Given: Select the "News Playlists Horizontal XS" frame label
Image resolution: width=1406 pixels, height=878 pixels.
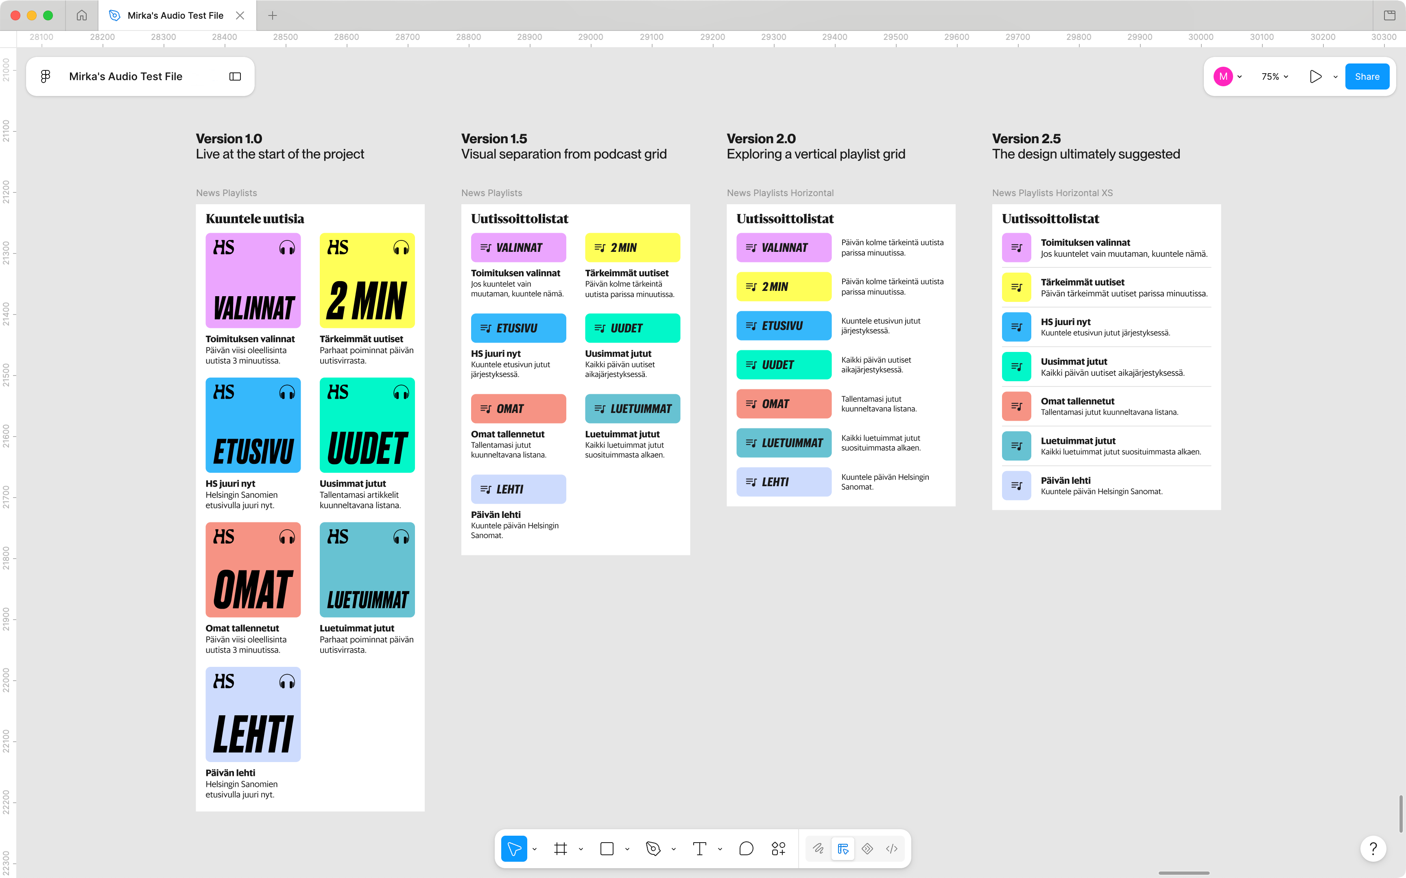Looking at the screenshot, I should (1052, 193).
